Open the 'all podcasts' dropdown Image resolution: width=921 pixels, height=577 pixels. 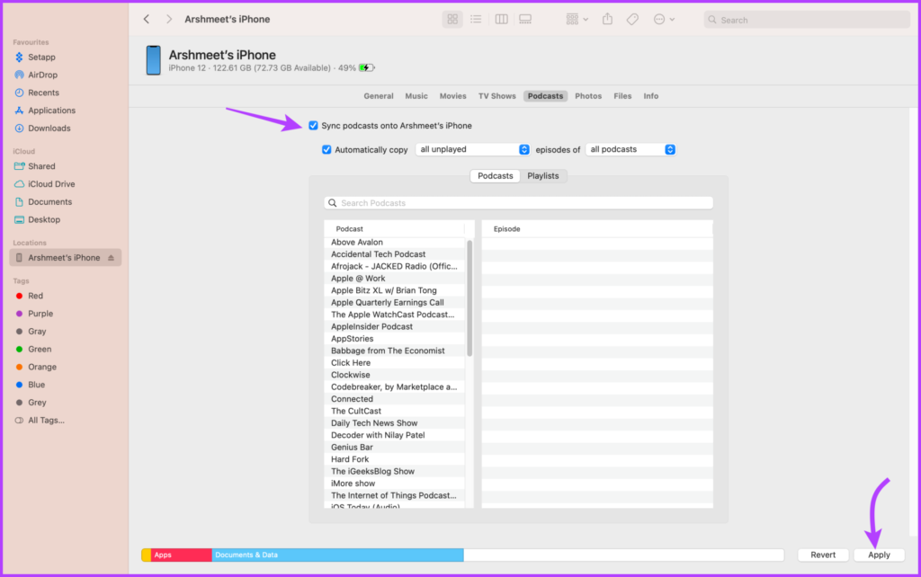[630, 150]
